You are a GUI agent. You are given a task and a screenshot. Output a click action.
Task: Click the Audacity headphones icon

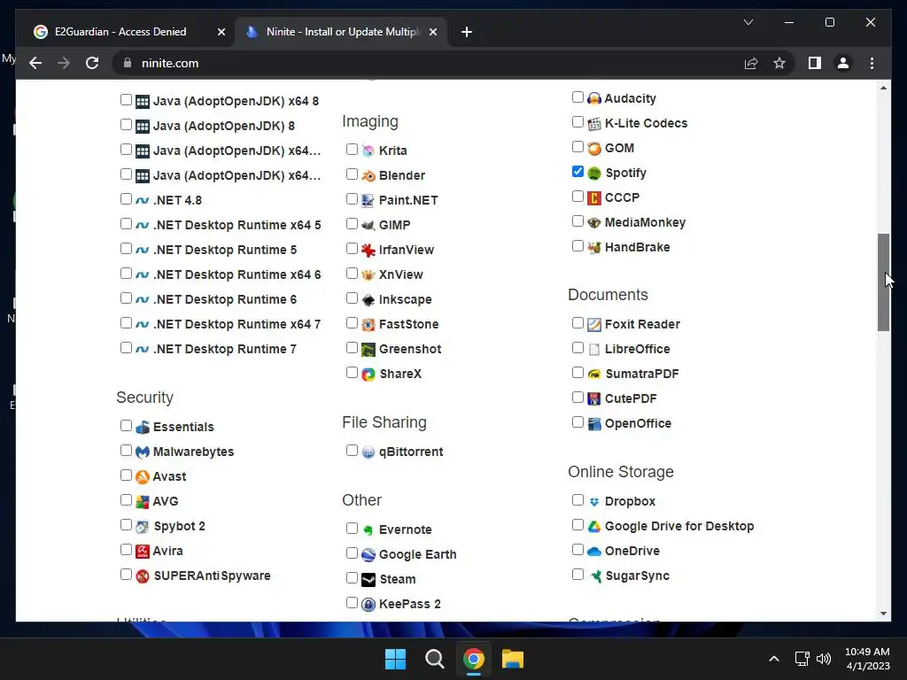[594, 98]
